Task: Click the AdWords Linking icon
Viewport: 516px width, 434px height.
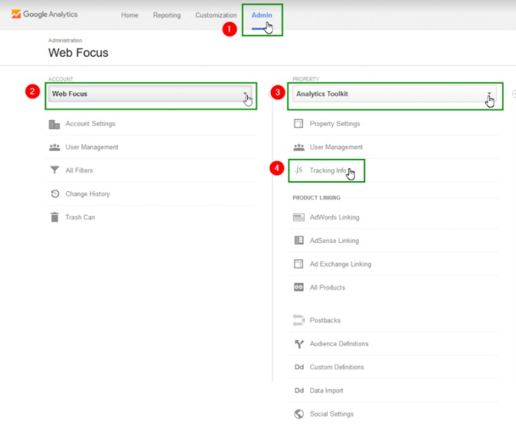Action: [299, 217]
